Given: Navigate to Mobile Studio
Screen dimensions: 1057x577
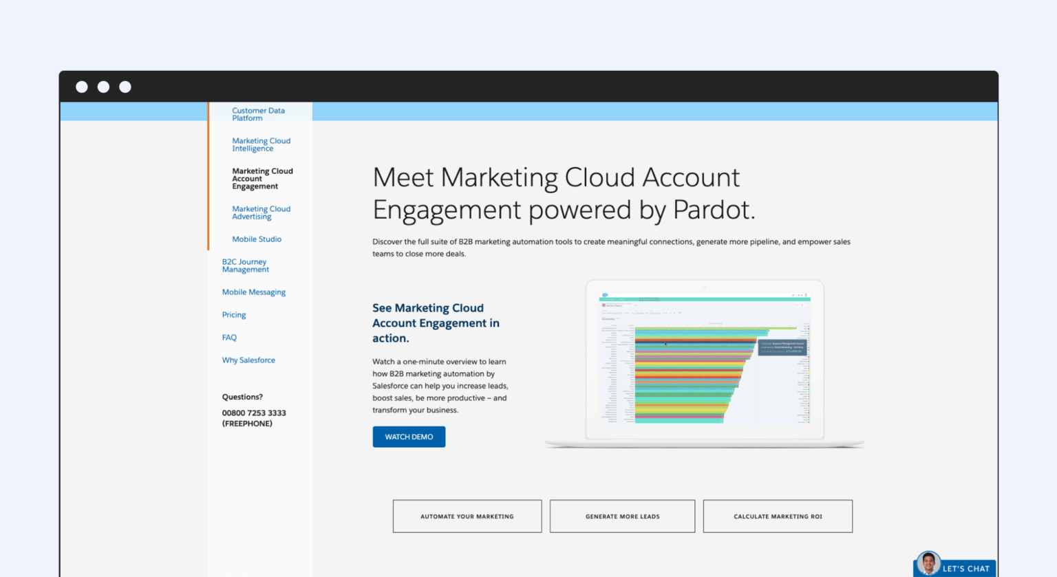Looking at the screenshot, I should 257,239.
